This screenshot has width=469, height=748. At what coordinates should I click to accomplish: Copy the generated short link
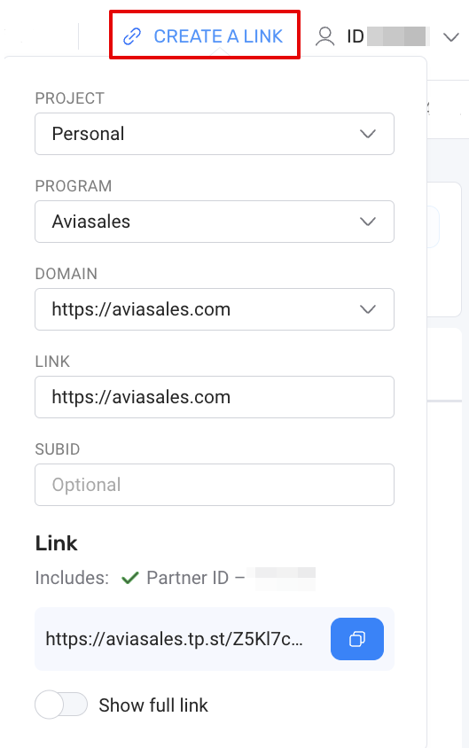click(x=357, y=639)
